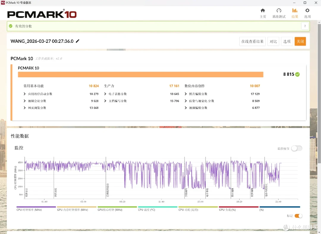Click the 视频会议 marker line in chart
The width and height of the screenshot is (321, 234).
[x=25, y=178]
